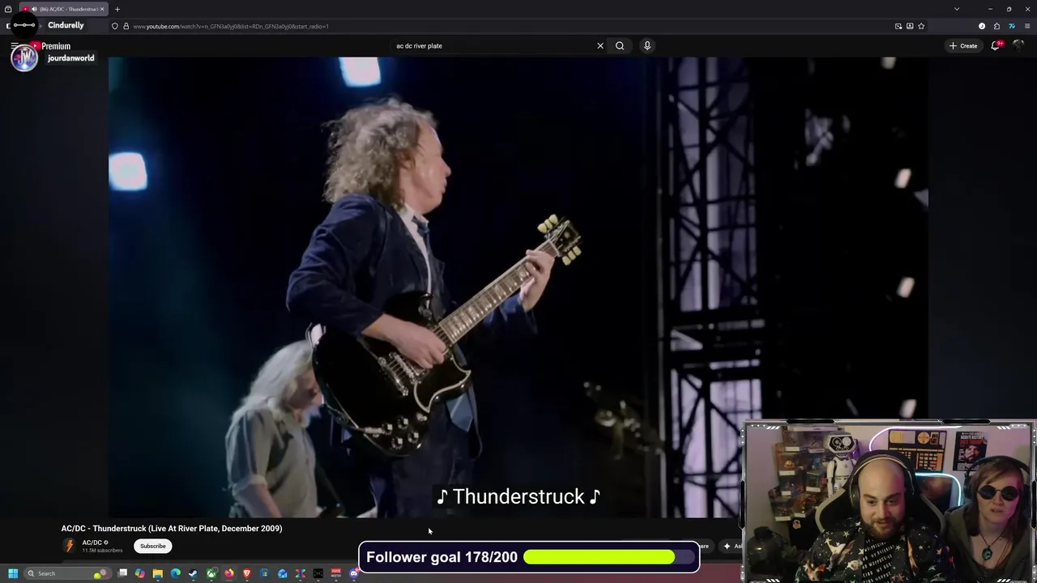This screenshot has height=583, width=1037.
Task: Open Voicemeeter from the taskbar
Action: pos(335,573)
